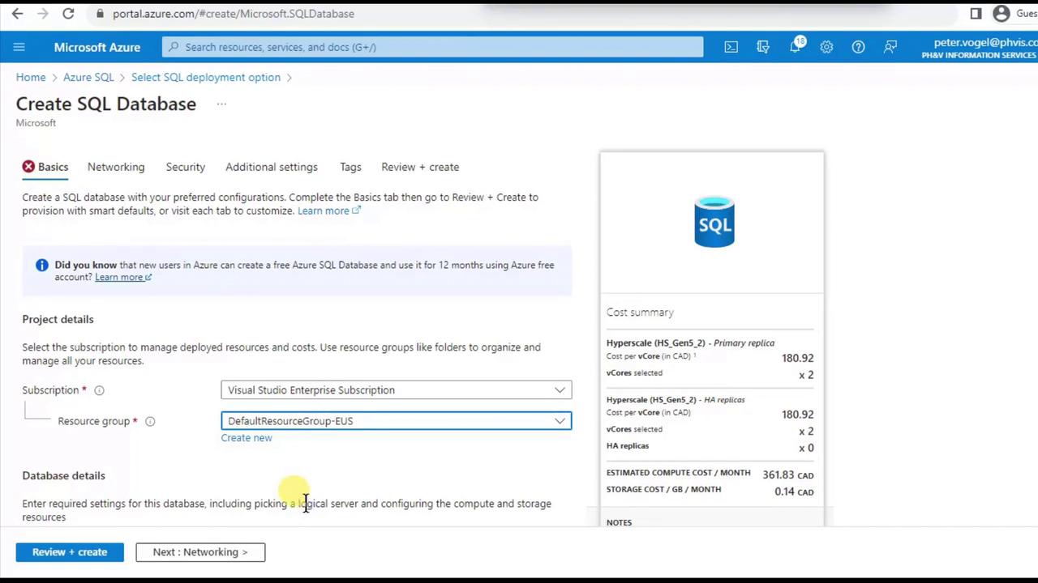Click the site lock icon in address bar
This screenshot has height=583, width=1038.
coord(100,14)
